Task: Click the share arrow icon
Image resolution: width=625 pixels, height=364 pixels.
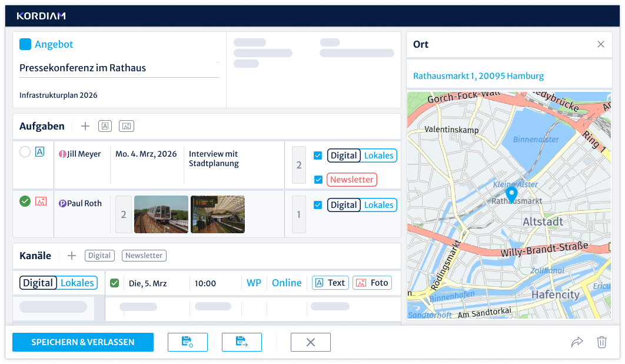Action: pyautogui.click(x=577, y=342)
